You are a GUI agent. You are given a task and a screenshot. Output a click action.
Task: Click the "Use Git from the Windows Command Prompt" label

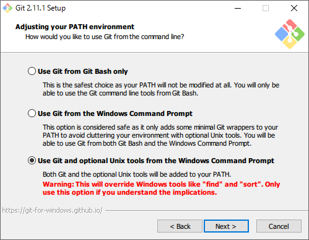tap(115, 113)
